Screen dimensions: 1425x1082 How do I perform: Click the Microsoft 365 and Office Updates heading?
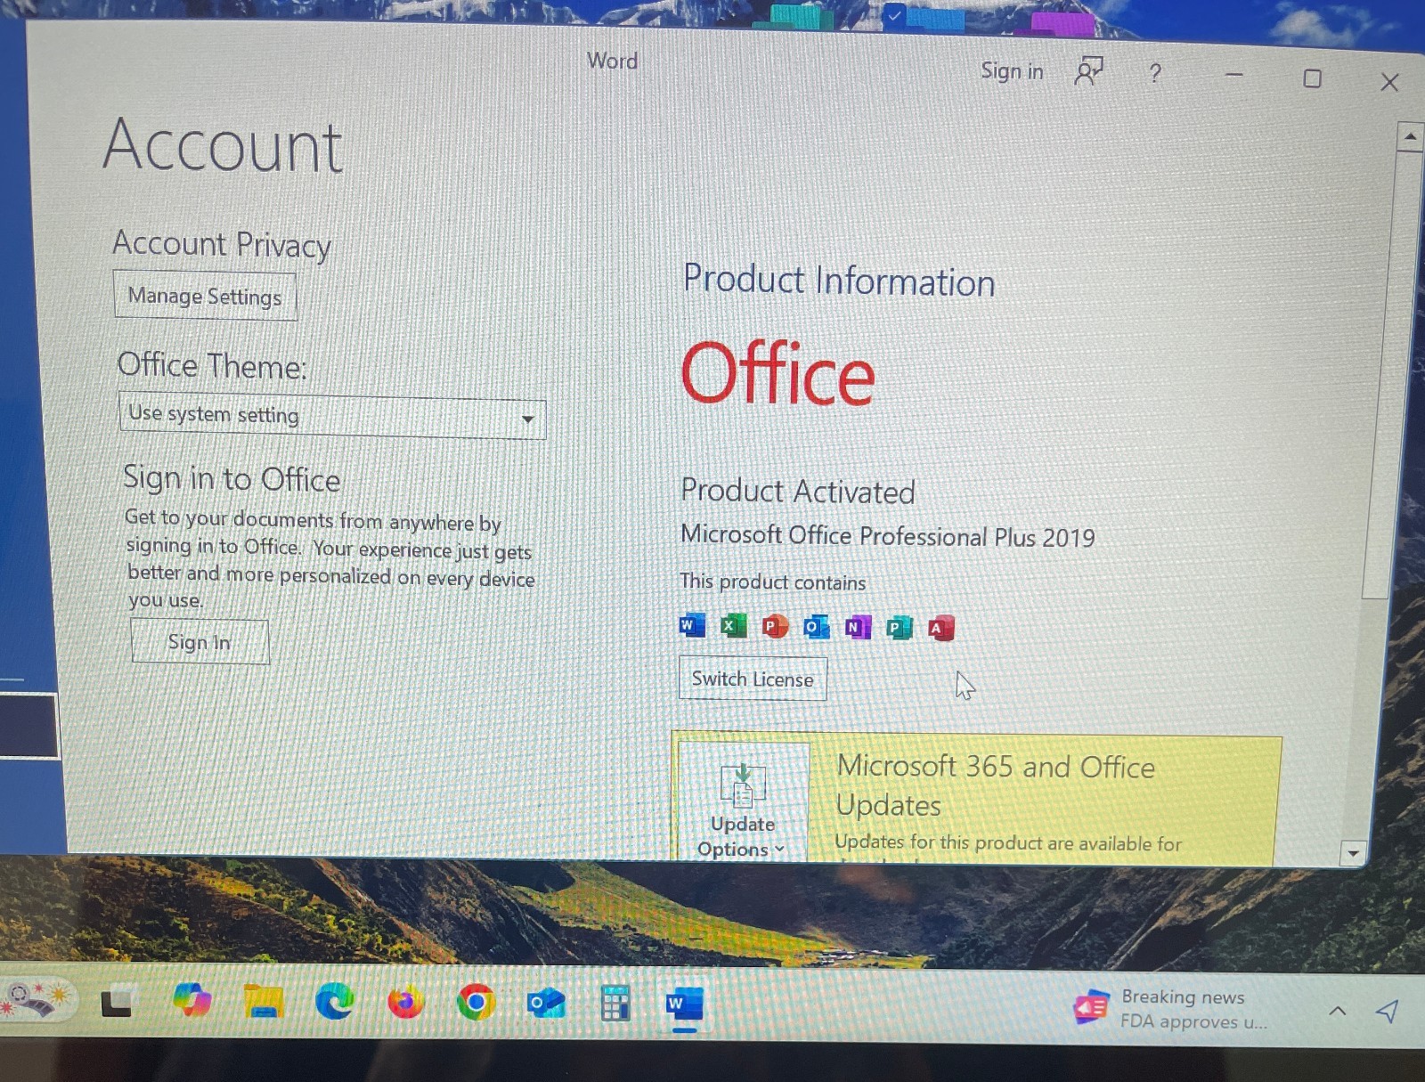coord(996,785)
